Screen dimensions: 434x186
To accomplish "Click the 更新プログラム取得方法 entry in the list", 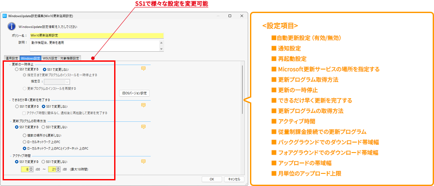I will 305,80.
